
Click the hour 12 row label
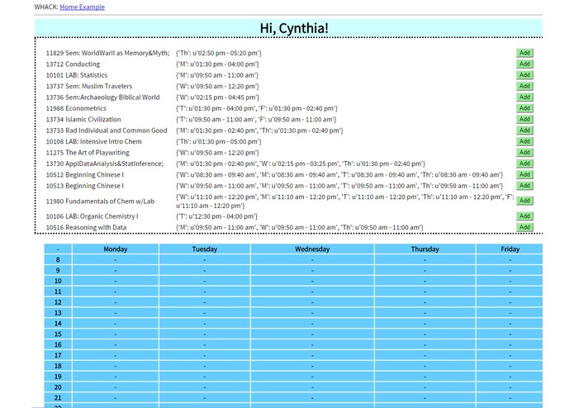(58, 302)
